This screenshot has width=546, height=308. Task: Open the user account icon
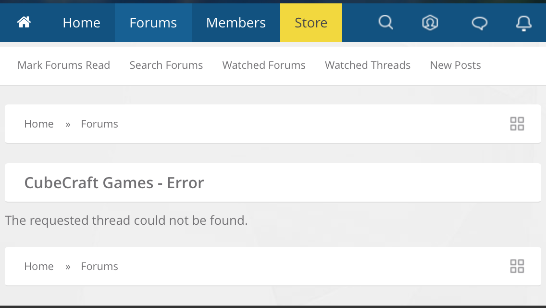click(x=430, y=23)
